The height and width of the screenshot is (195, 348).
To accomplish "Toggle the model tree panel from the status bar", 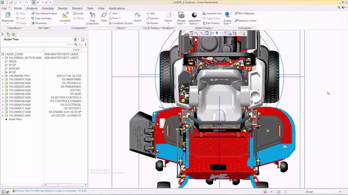I will (x=3, y=192).
